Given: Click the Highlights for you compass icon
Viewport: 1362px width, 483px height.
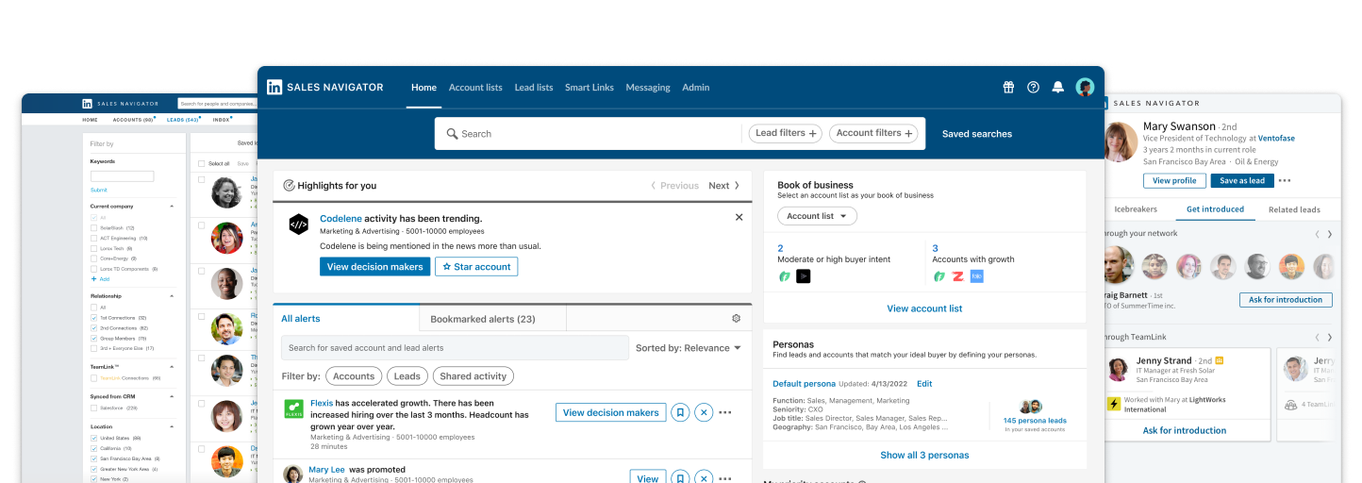Looking at the screenshot, I should (x=289, y=186).
